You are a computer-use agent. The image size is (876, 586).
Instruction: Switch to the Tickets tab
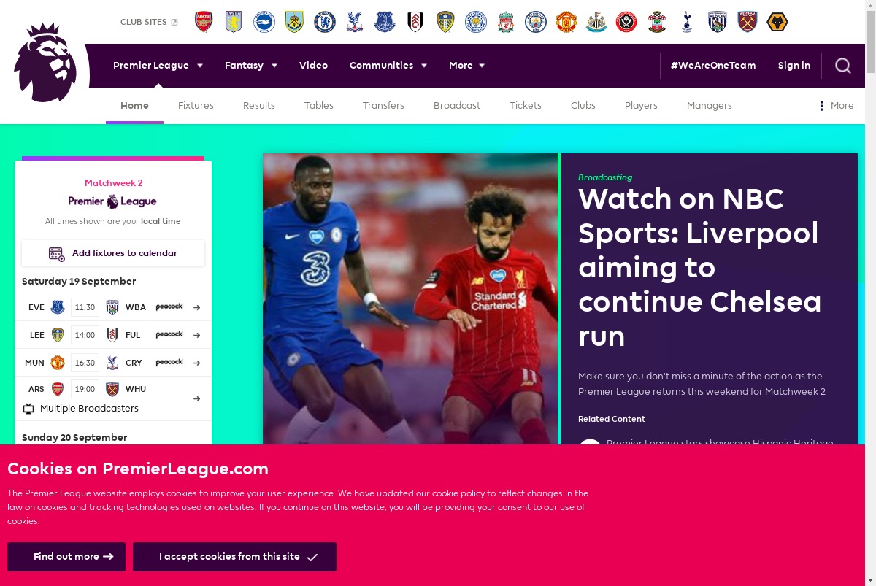click(x=526, y=106)
